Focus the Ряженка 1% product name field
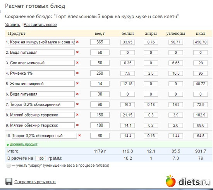213x190 pixels. (x=42, y=73)
